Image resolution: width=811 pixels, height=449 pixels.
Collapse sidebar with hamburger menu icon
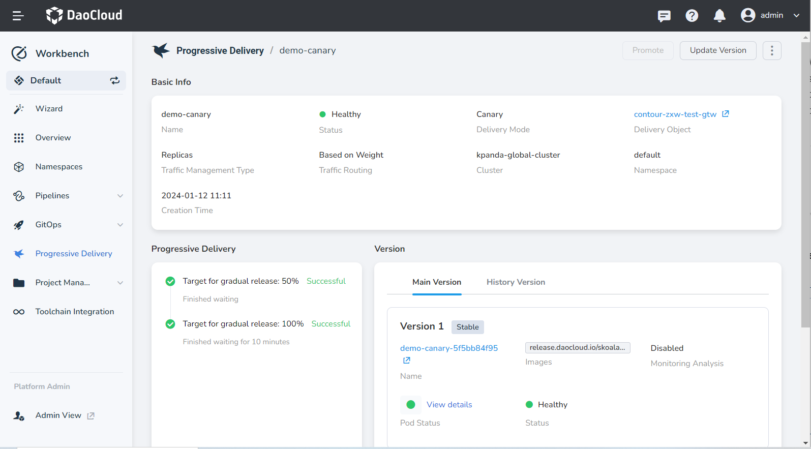point(18,16)
